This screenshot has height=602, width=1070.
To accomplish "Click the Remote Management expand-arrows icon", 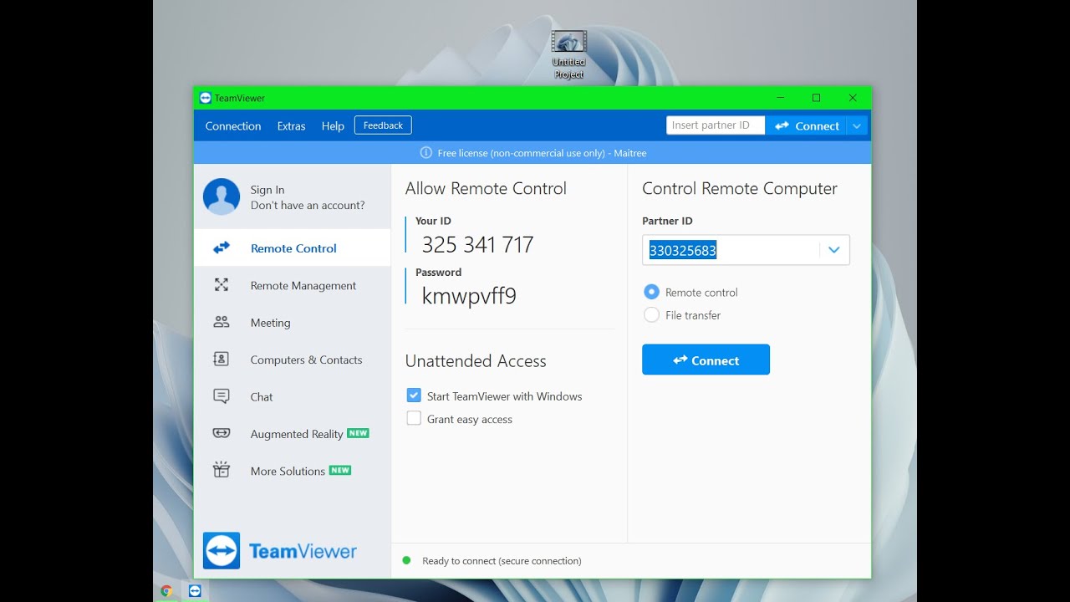I will pos(222,285).
